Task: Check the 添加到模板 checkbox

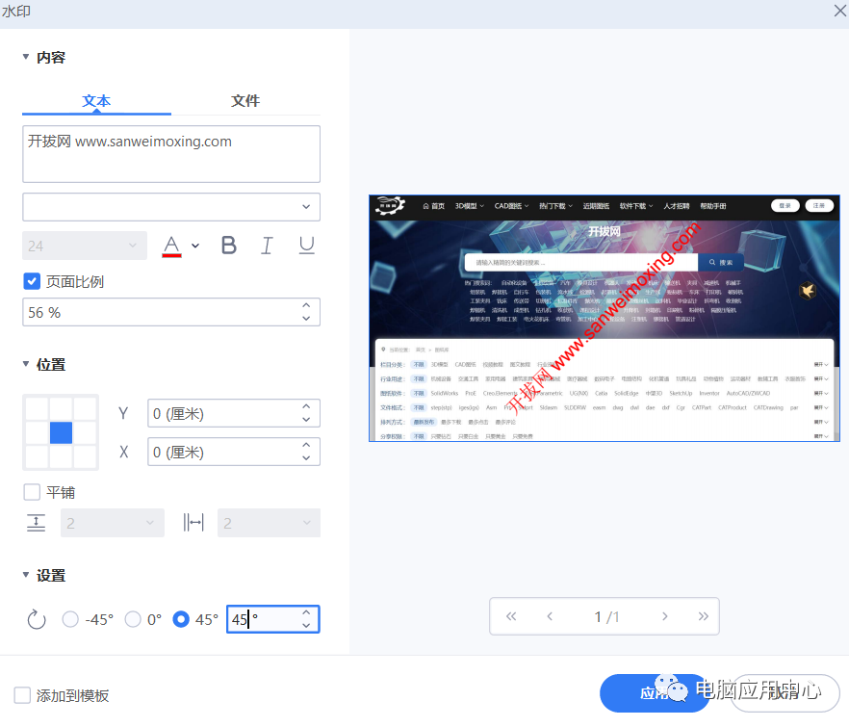Action: [x=22, y=695]
